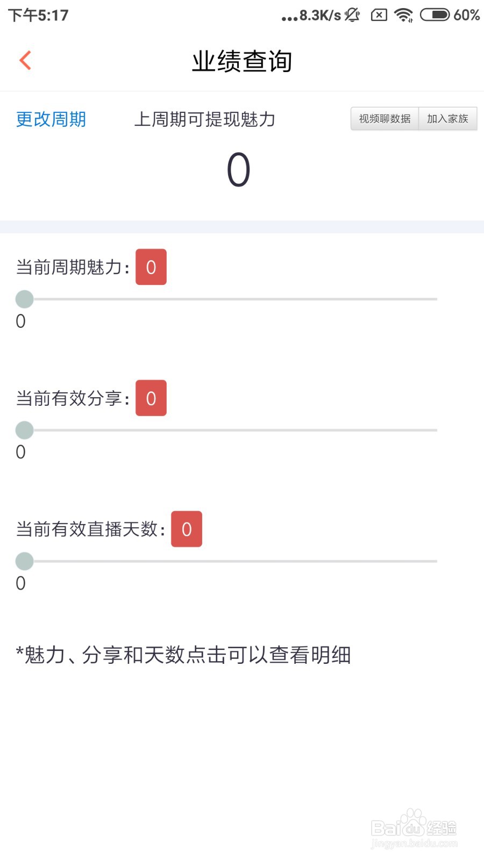Image resolution: width=484 pixels, height=860 pixels.
Task: Open 视频聊数据 button
Action: click(x=385, y=119)
